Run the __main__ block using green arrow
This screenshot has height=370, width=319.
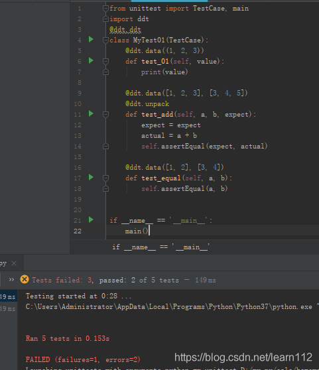coord(91,219)
